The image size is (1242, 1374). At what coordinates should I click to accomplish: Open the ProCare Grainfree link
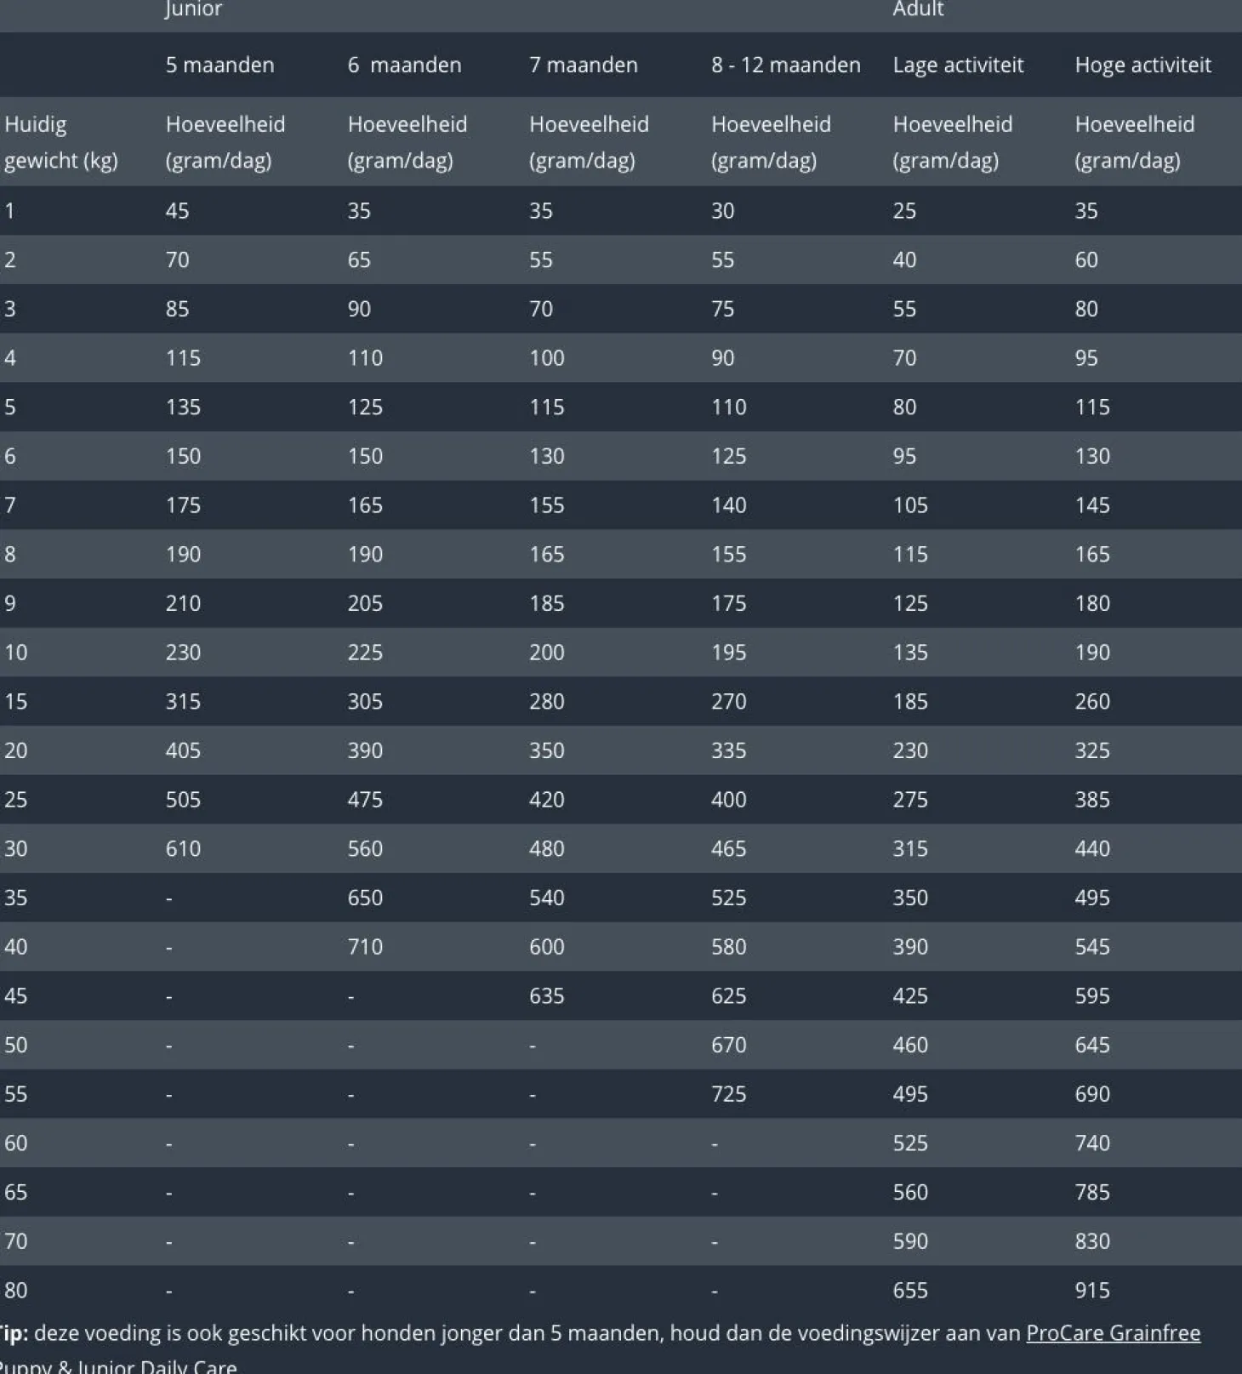(x=1112, y=1333)
